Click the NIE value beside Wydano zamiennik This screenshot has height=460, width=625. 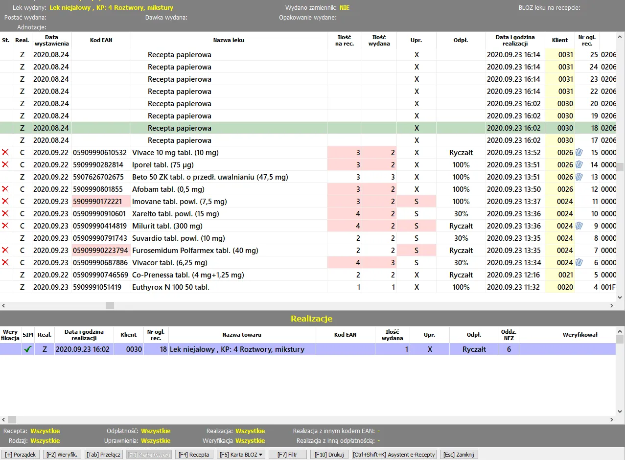click(x=346, y=7)
